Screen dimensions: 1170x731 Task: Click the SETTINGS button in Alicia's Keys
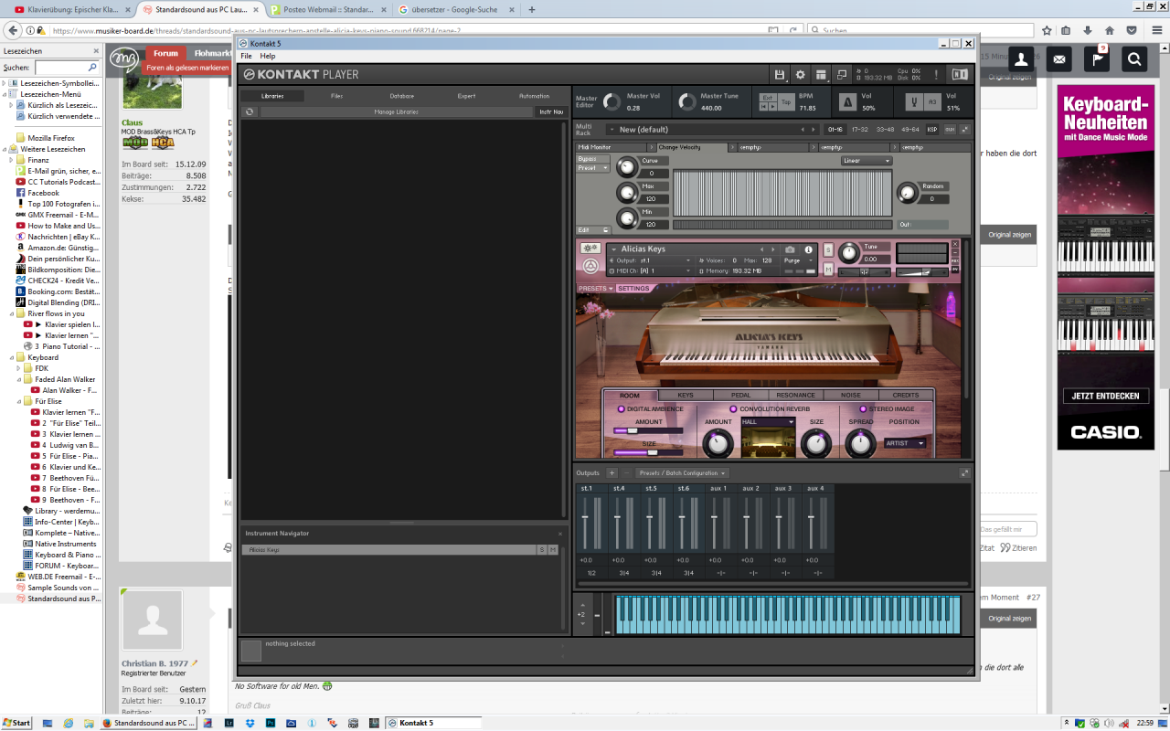tap(633, 289)
